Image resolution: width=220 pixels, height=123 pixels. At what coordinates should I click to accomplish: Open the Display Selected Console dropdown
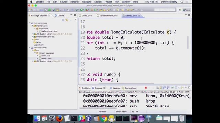tap(178, 88)
